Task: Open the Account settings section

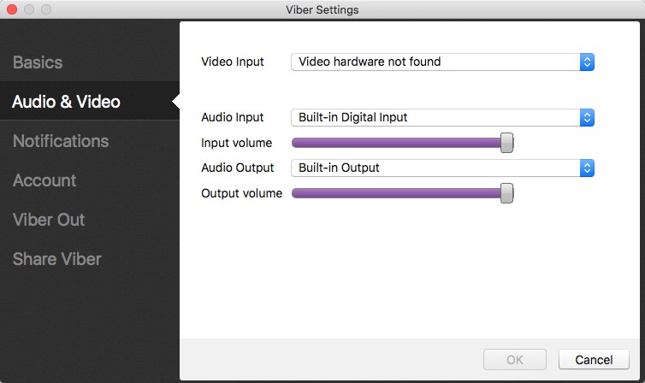Action: pos(44,180)
